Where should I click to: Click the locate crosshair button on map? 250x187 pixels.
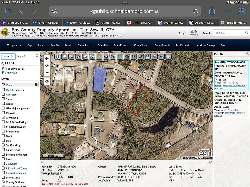click(47, 82)
